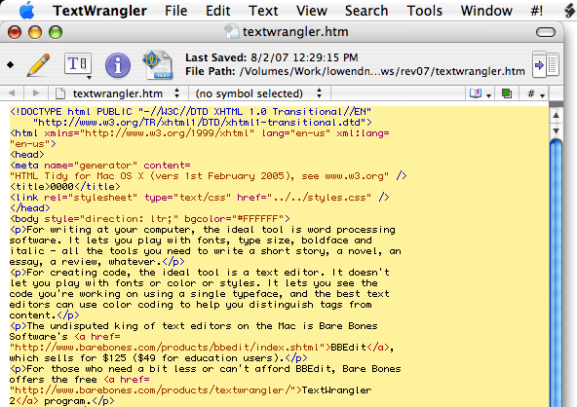
Task: Click the Last Saved timestamp text
Action: 272,57
